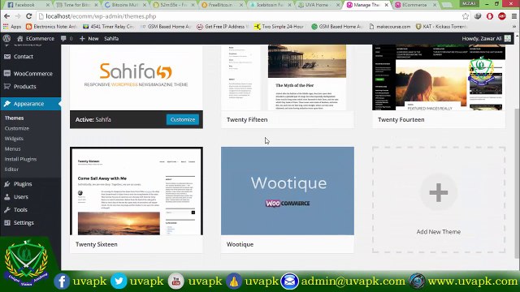This screenshot has height=292, width=520.
Task: Open Install Plugins under Appearance
Action: point(20,159)
